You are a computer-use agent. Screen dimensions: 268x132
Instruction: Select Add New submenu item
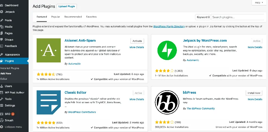tap(6, 73)
